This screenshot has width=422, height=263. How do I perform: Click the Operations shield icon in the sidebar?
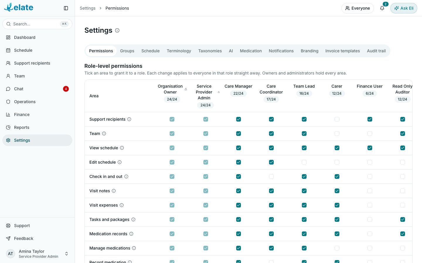tap(8, 102)
